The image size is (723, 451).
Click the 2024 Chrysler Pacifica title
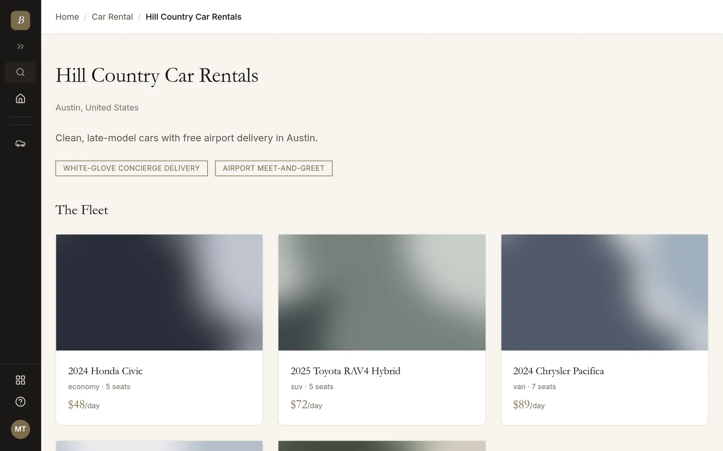click(x=559, y=371)
